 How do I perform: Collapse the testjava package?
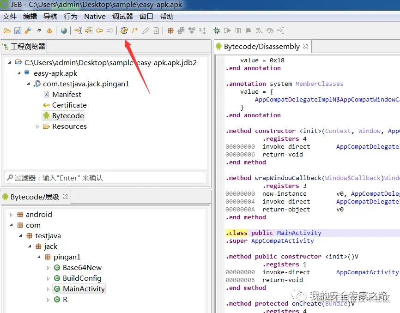pos(20,236)
